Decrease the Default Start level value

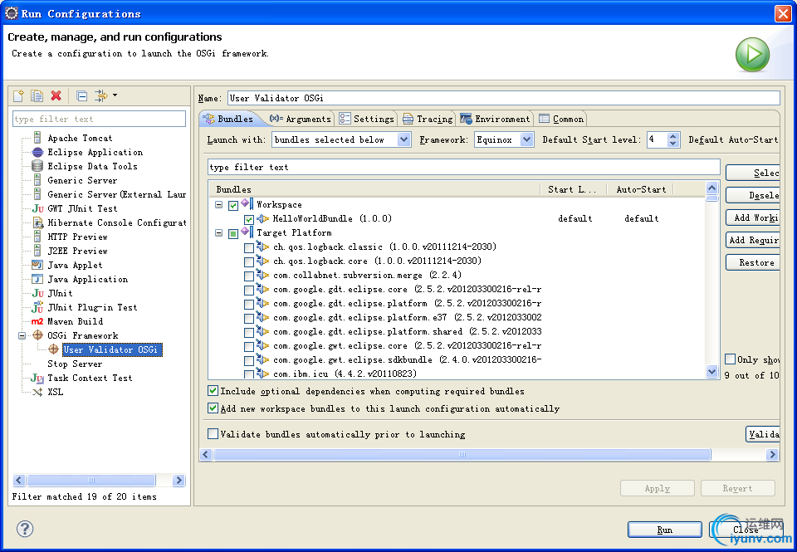[673, 144]
